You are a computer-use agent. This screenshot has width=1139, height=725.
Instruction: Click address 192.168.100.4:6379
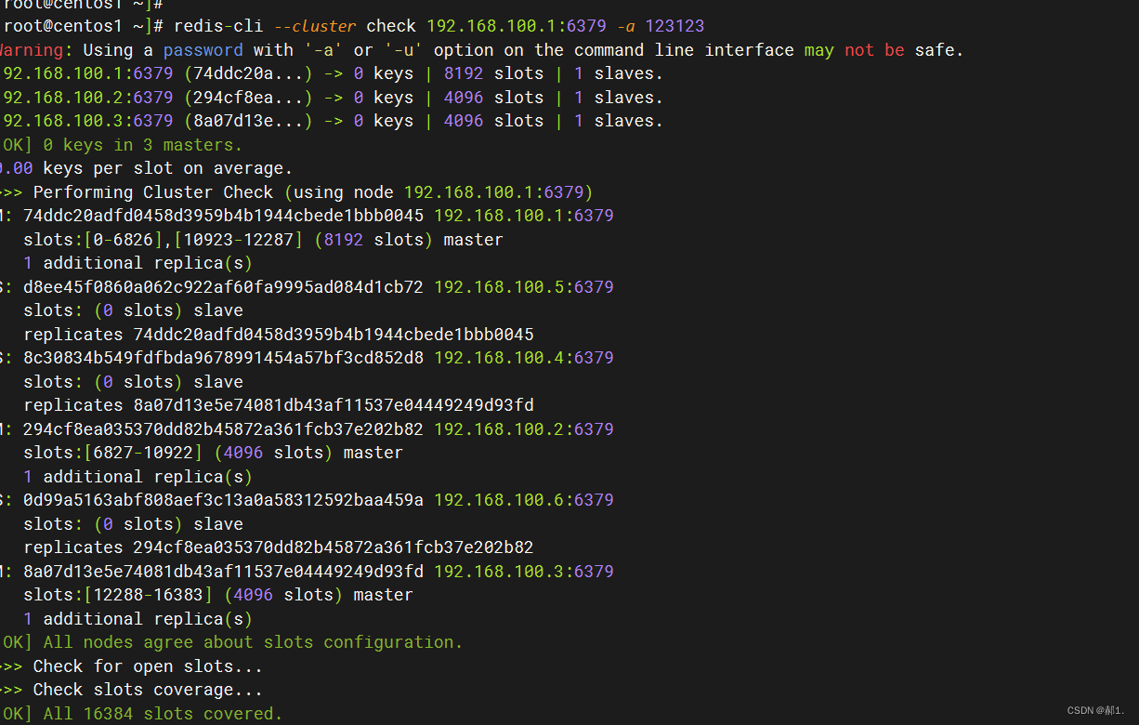524,358
